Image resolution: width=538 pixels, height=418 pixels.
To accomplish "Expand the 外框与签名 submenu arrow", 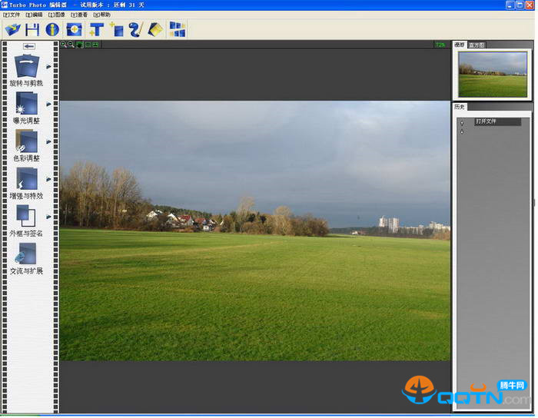I will click(49, 217).
